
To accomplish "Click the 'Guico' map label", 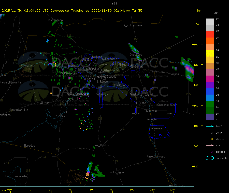I will [155, 71].
